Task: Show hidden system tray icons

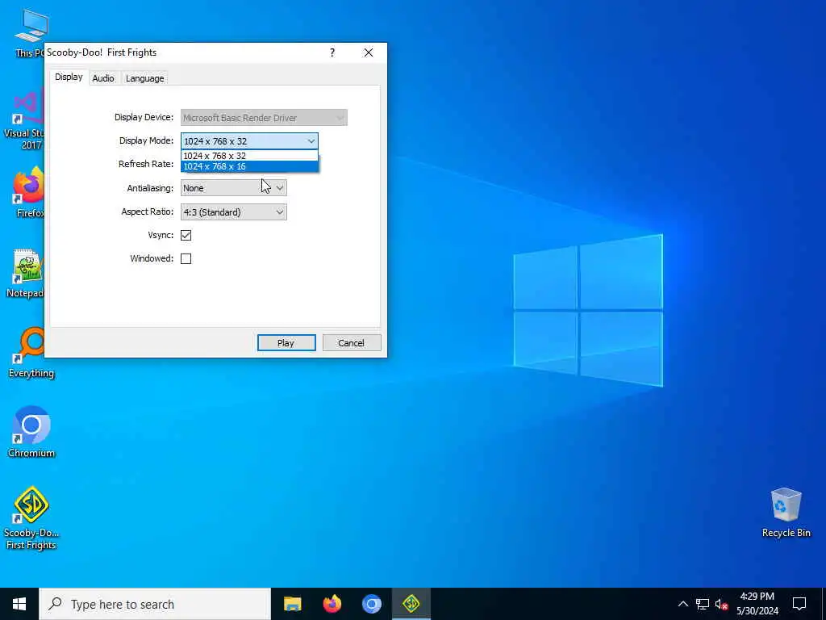Action: point(682,604)
